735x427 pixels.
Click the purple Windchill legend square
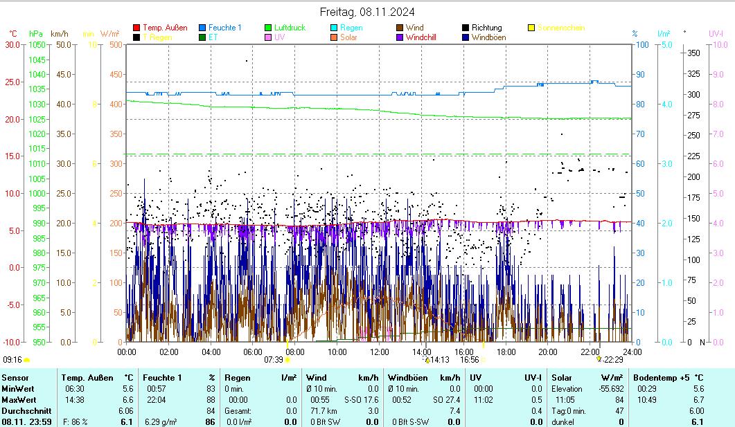[400, 37]
